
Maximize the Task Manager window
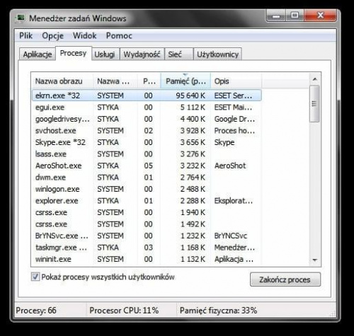click(295, 16)
